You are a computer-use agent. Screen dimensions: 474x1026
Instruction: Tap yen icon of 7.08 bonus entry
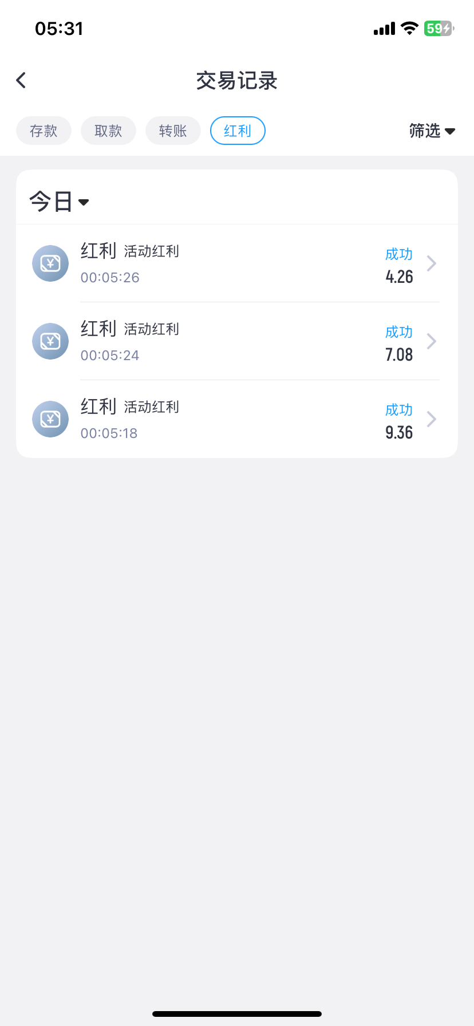pyautogui.click(x=50, y=341)
